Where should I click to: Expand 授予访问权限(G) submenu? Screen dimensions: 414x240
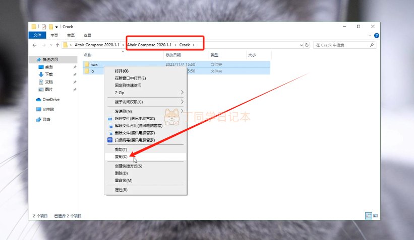(x=146, y=102)
